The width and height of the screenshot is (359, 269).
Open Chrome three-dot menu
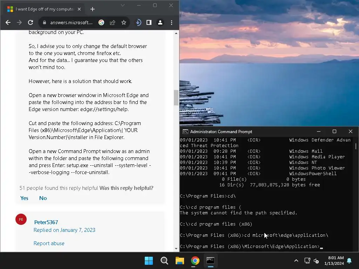(171, 22)
